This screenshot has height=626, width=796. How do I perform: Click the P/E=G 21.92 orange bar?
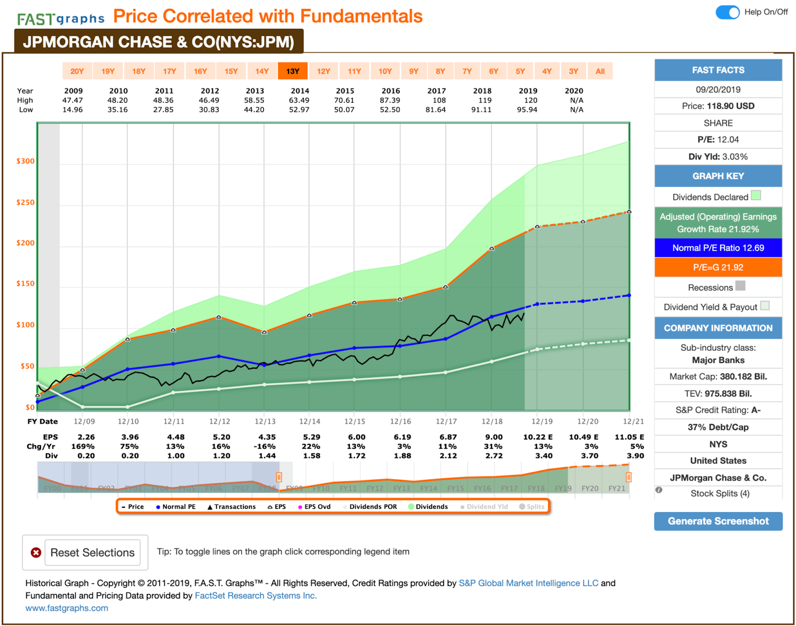coord(718,267)
